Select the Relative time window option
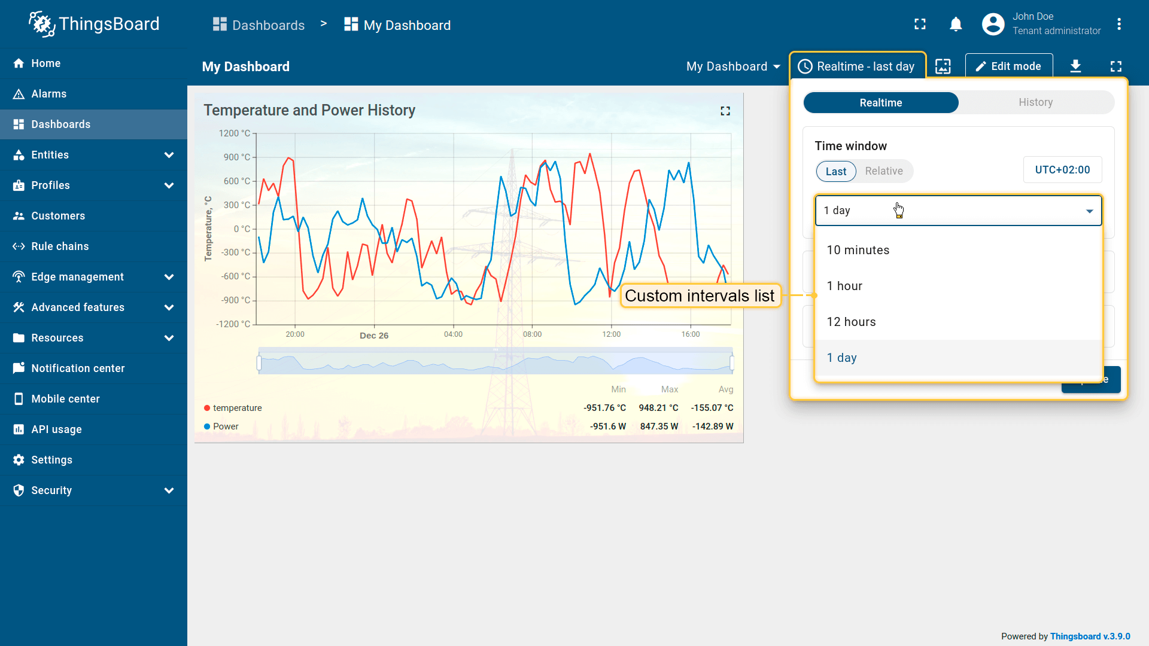Viewport: 1149px width, 646px height. (x=884, y=171)
